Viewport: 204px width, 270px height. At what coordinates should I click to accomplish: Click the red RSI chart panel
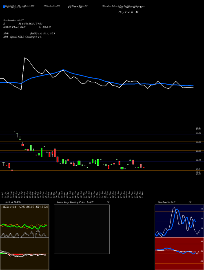179,254
